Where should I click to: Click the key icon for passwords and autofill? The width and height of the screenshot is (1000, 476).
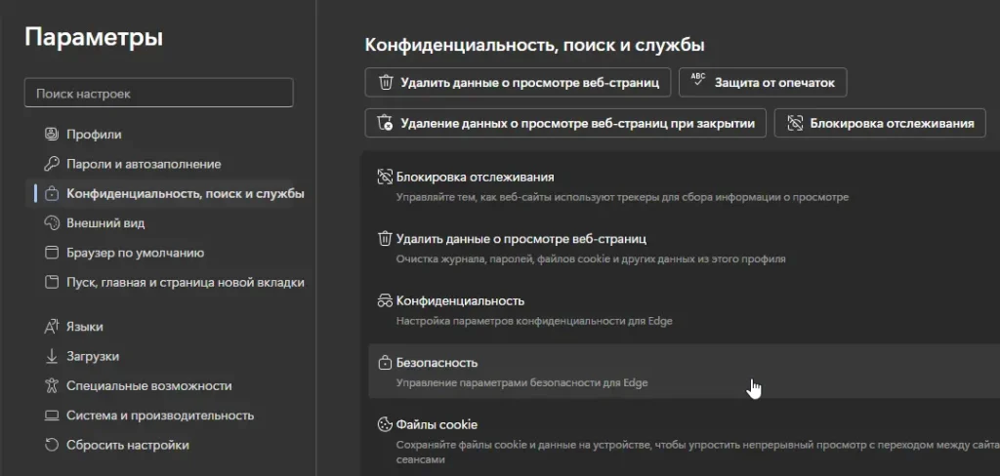click(x=53, y=164)
